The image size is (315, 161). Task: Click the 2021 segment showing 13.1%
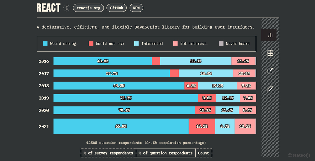(x=202, y=126)
